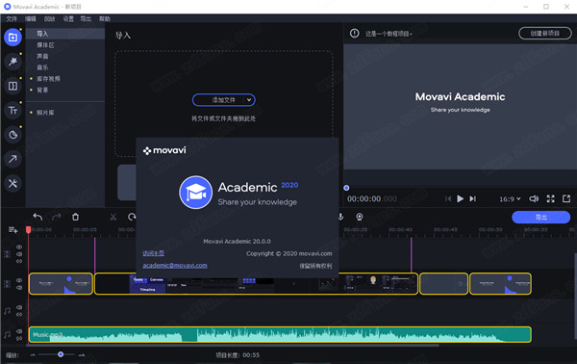The width and height of the screenshot is (577, 364).
Task: Toggle link on the upper audio track
Action: coord(19,314)
